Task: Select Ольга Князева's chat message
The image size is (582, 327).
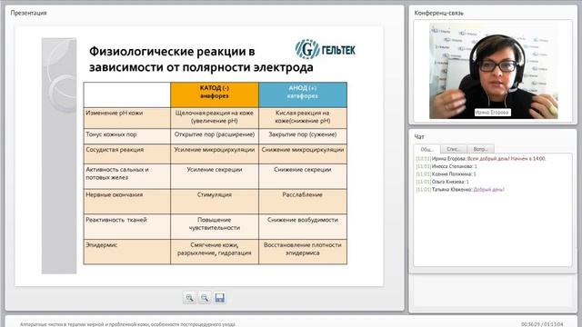Action: [442, 182]
